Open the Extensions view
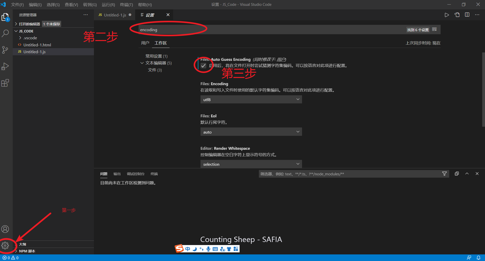The height and width of the screenshot is (261, 485). coord(5,83)
